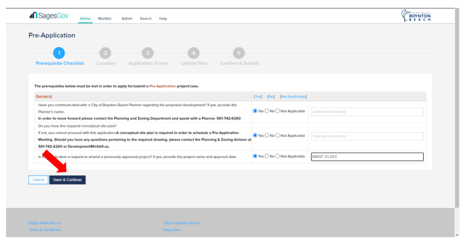
Task: Click comments field containing MNSP 23-001
Action: [366, 157]
